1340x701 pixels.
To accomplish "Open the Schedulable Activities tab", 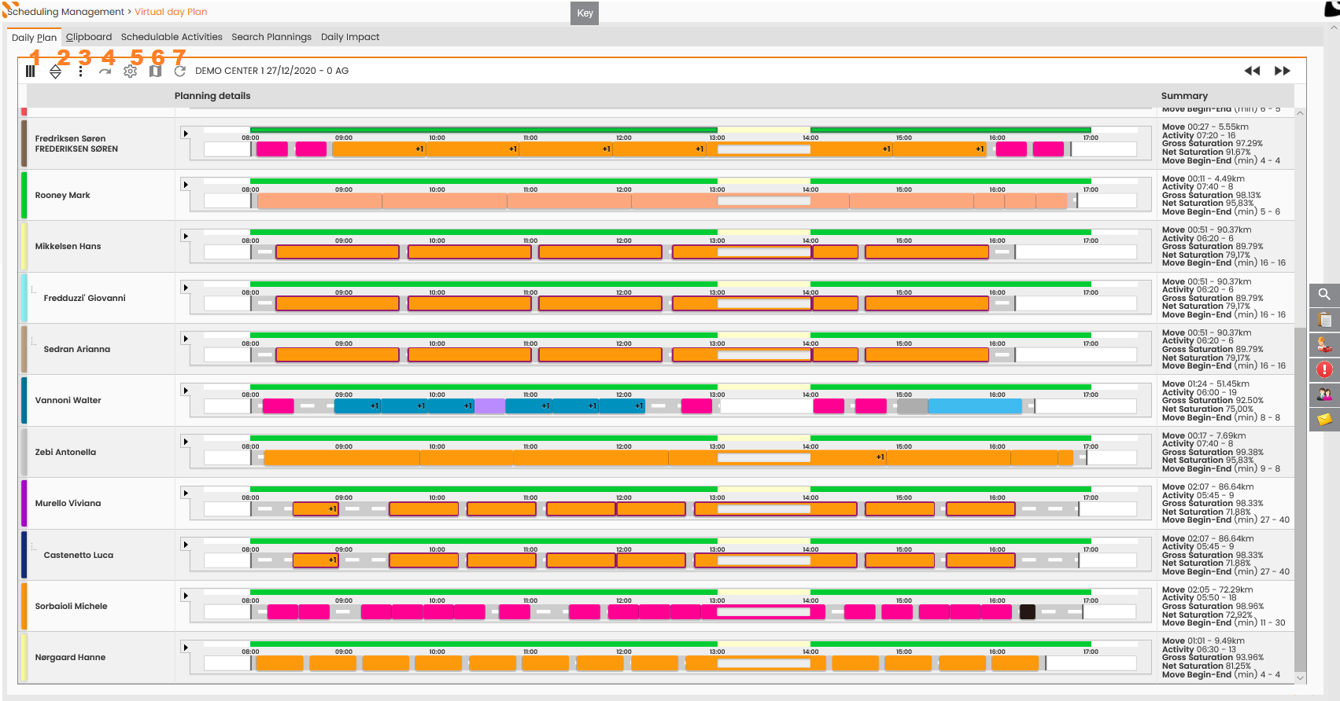I will pos(172,37).
